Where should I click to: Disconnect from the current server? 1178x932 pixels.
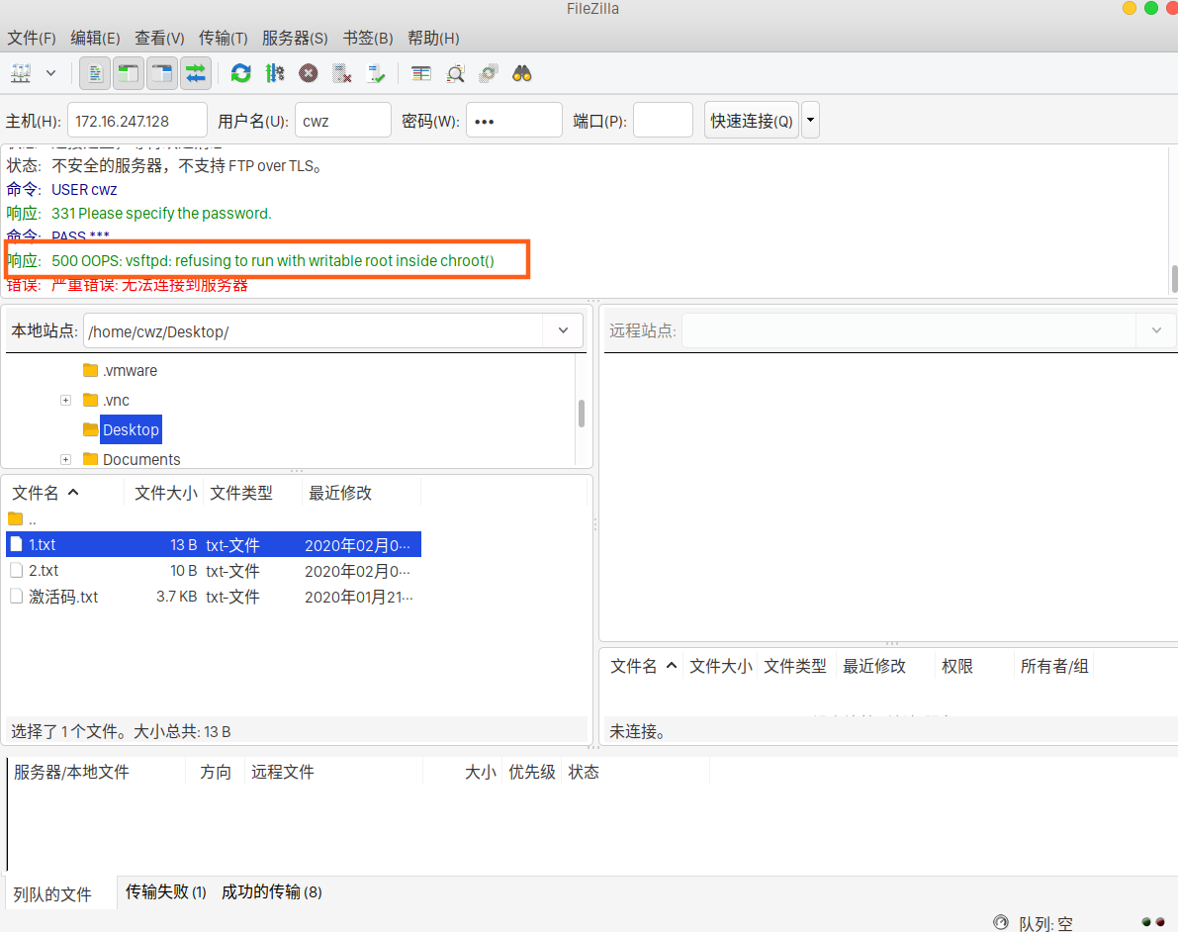pos(342,73)
